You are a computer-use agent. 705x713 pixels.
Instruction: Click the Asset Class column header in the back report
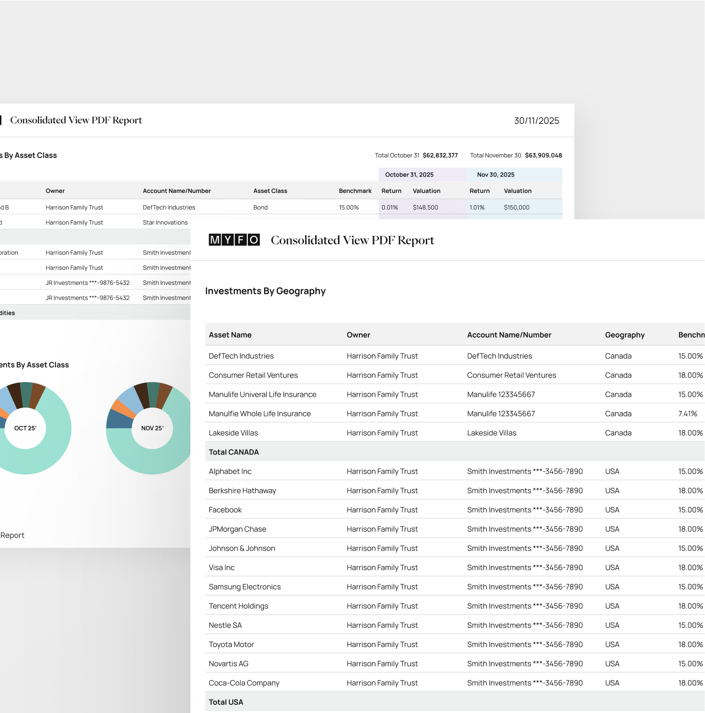click(x=270, y=191)
